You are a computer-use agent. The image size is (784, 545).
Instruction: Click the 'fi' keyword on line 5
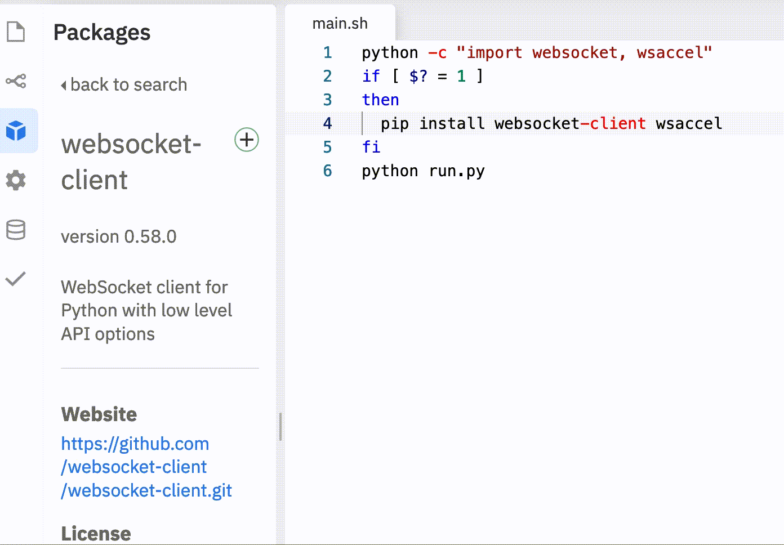(371, 147)
